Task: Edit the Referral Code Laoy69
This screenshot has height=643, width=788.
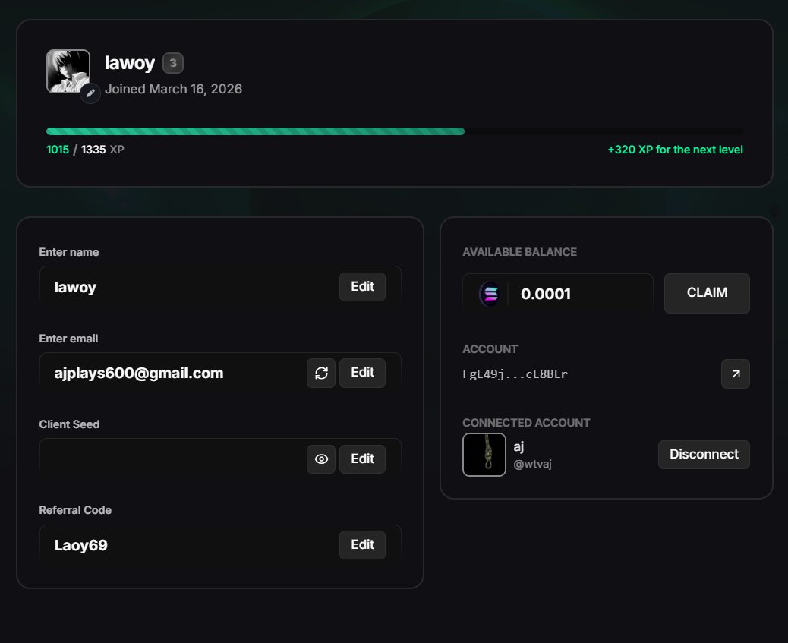Action: 362,545
